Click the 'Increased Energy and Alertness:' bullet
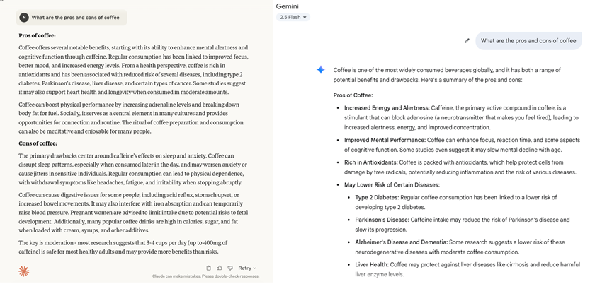This screenshot has width=607, height=284. click(x=387, y=107)
